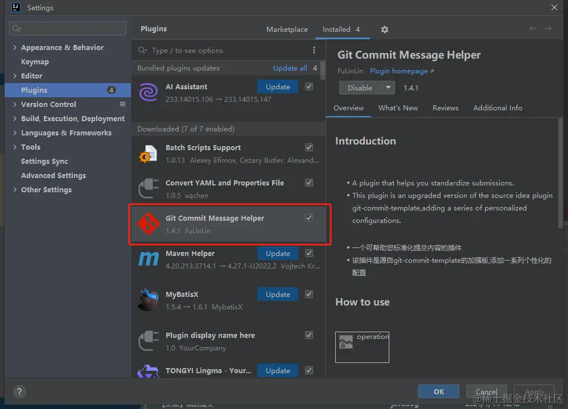
Task: Toggle the MyBatisX enabled checkbox
Action: pos(309,294)
